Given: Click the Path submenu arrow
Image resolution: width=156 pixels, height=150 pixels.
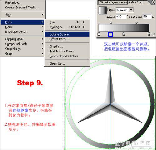Looking at the screenshot, I should click(42, 22).
